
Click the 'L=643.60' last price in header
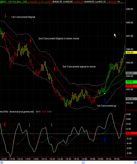(32, 2)
